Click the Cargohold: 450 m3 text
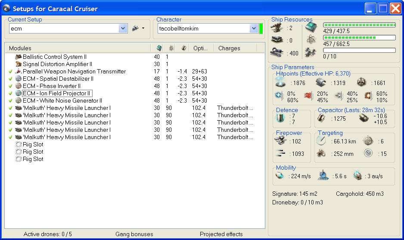The width and height of the screenshot is (404, 240). coord(360,194)
